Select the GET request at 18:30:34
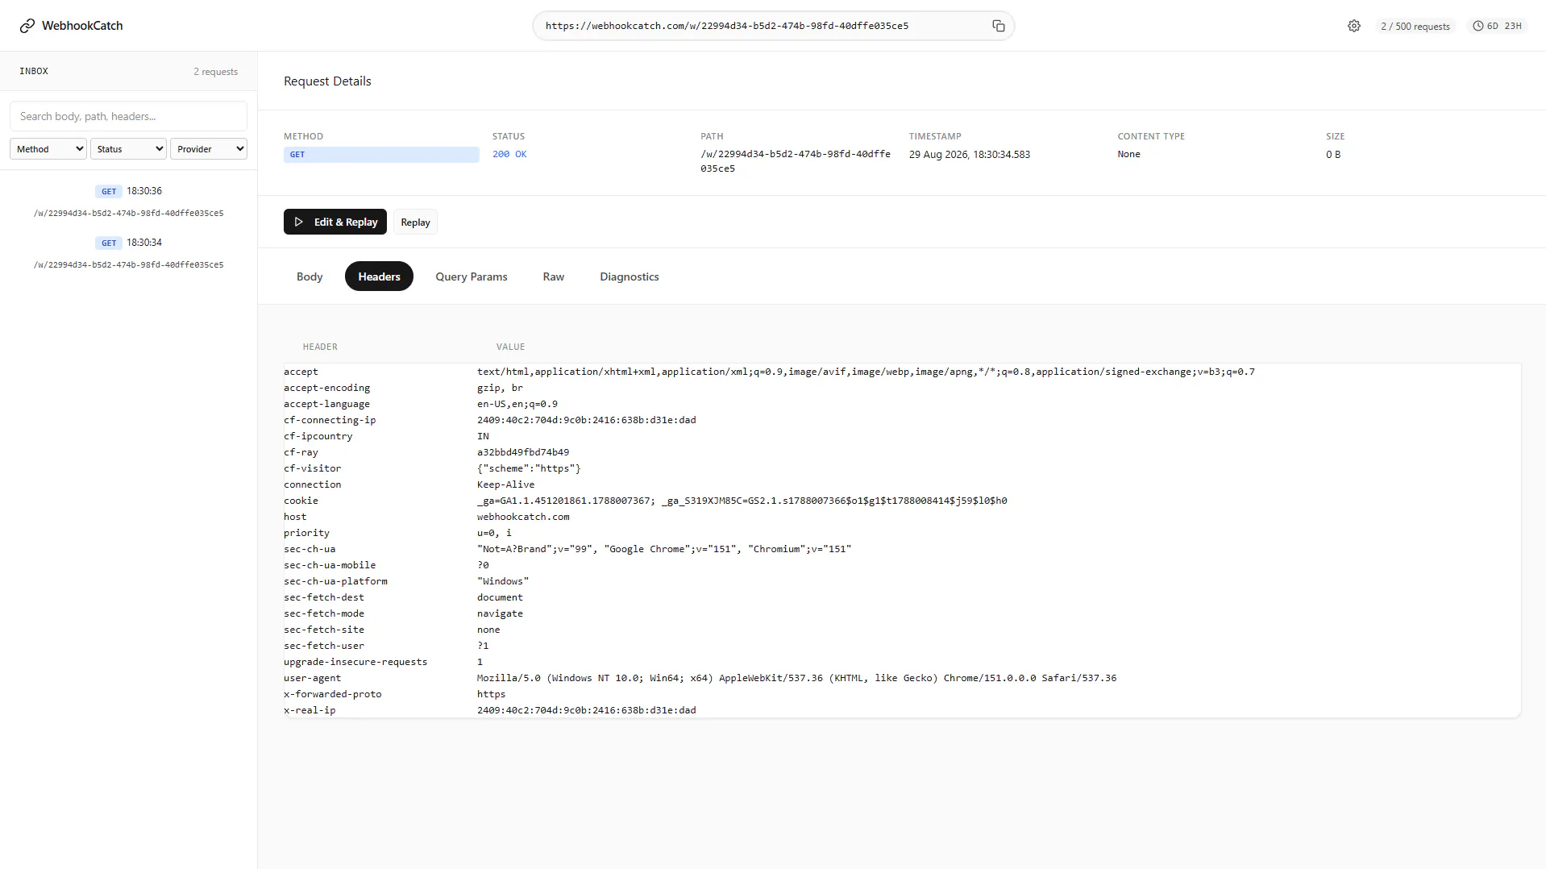This screenshot has height=869, width=1546. [129, 253]
